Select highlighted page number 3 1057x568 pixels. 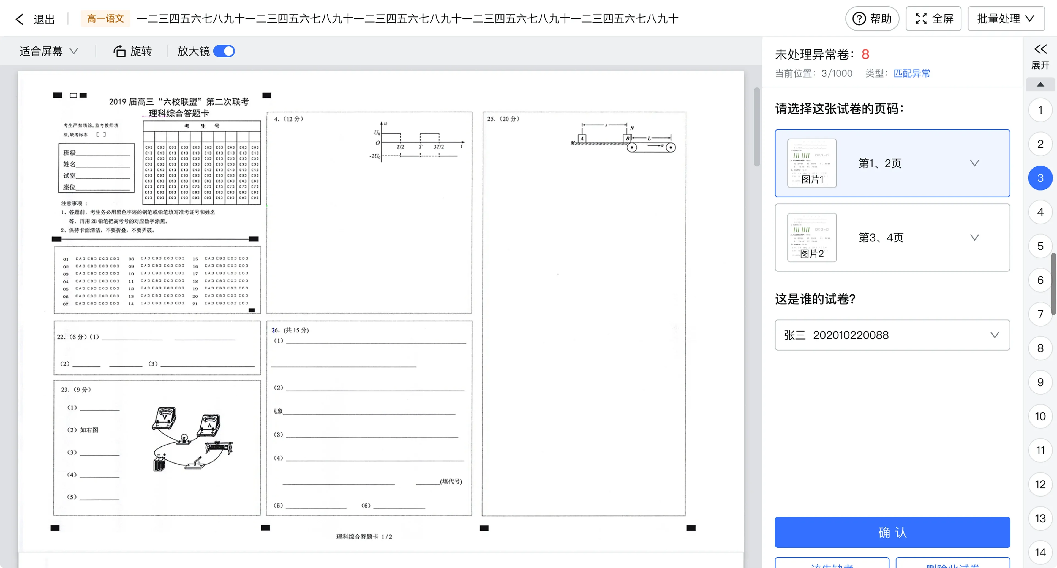pos(1040,178)
